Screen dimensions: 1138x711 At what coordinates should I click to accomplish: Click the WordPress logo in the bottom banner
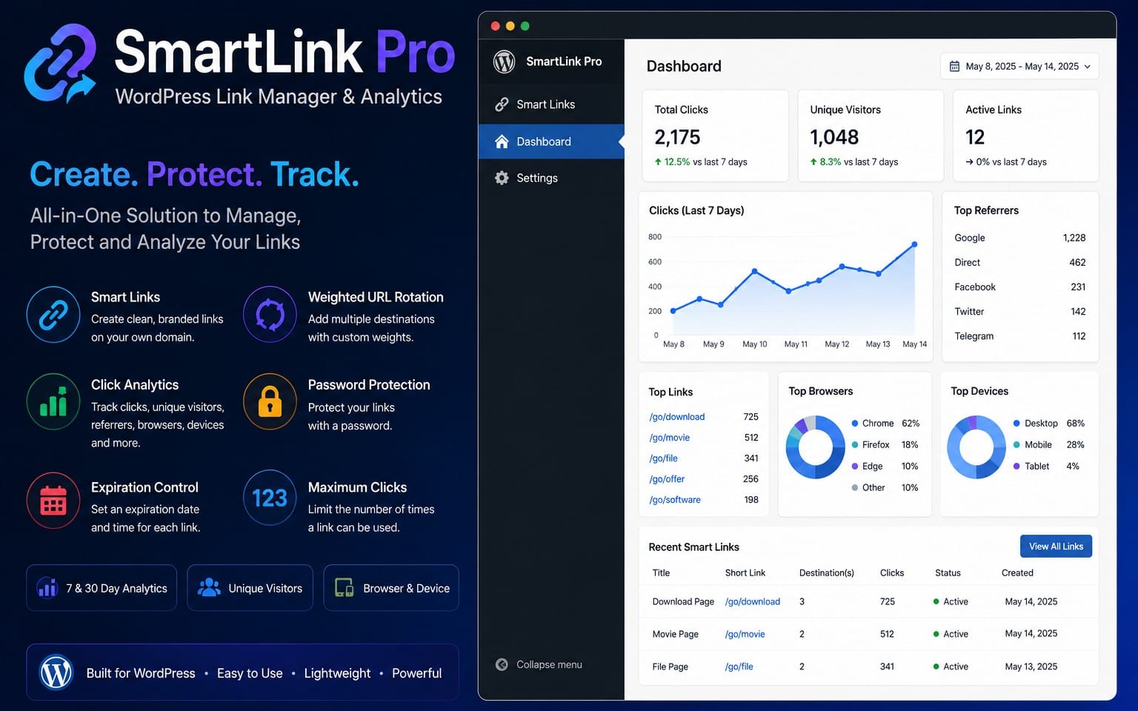tap(56, 672)
